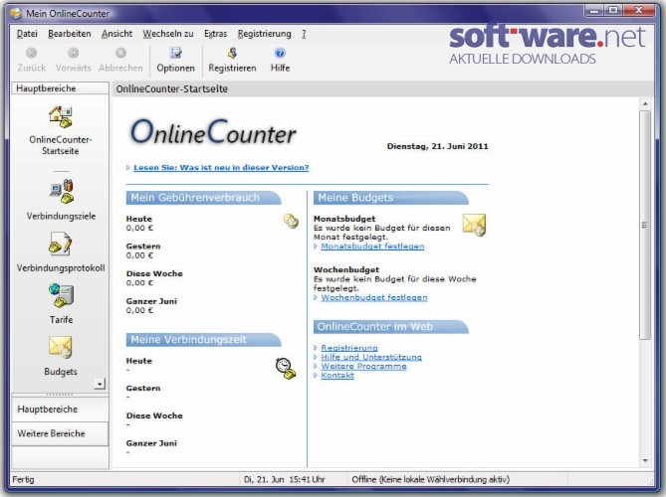Open the Bearbeiten menu
Screen dimensions: 666x497
point(70,34)
